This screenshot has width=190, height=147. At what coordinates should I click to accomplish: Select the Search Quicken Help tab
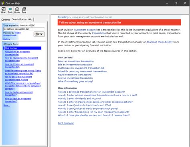click(22, 19)
